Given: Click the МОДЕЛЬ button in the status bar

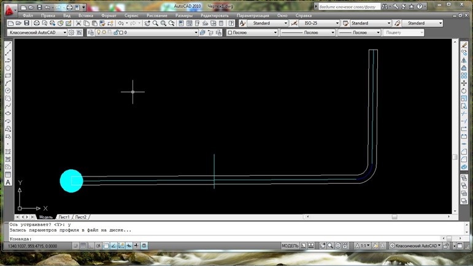Looking at the screenshot, I should [290, 246].
